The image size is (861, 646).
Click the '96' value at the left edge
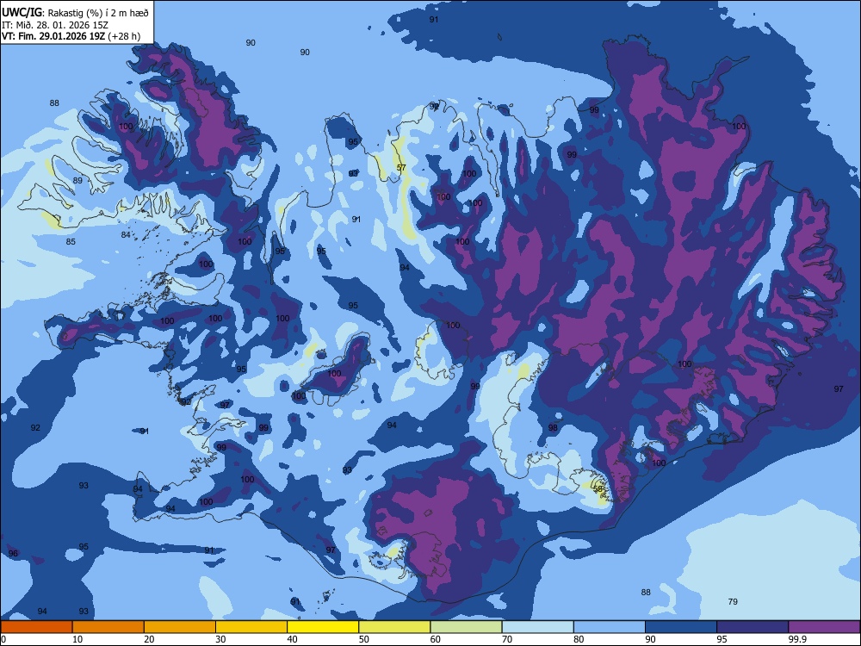[x=13, y=553]
